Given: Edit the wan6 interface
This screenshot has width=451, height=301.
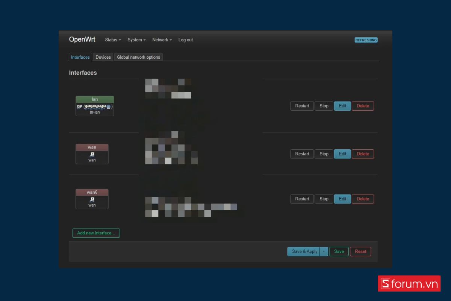Looking at the screenshot, I should (342, 199).
